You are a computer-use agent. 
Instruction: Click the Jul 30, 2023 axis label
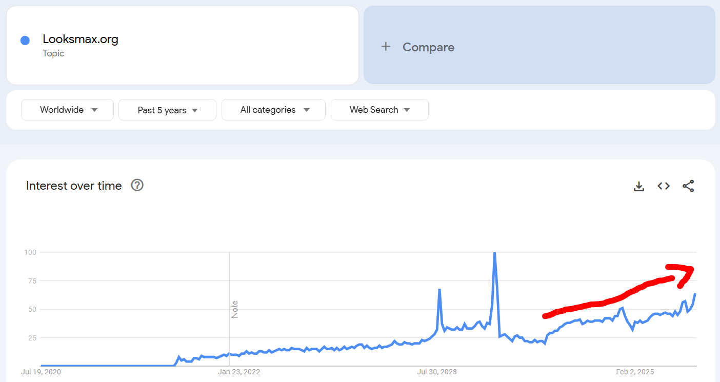pos(437,372)
